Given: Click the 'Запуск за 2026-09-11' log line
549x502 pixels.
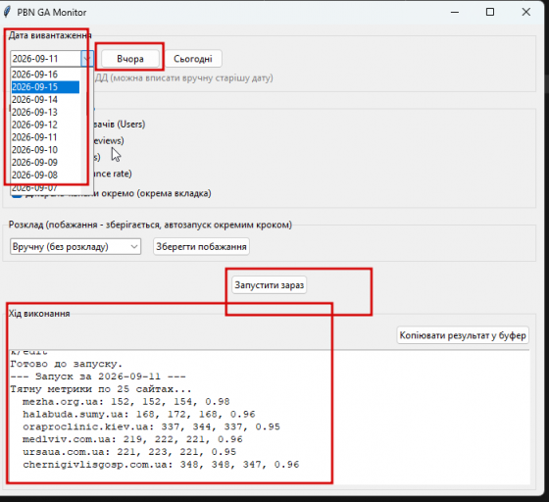Looking at the screenshot, I should click(x=98, y=376).
